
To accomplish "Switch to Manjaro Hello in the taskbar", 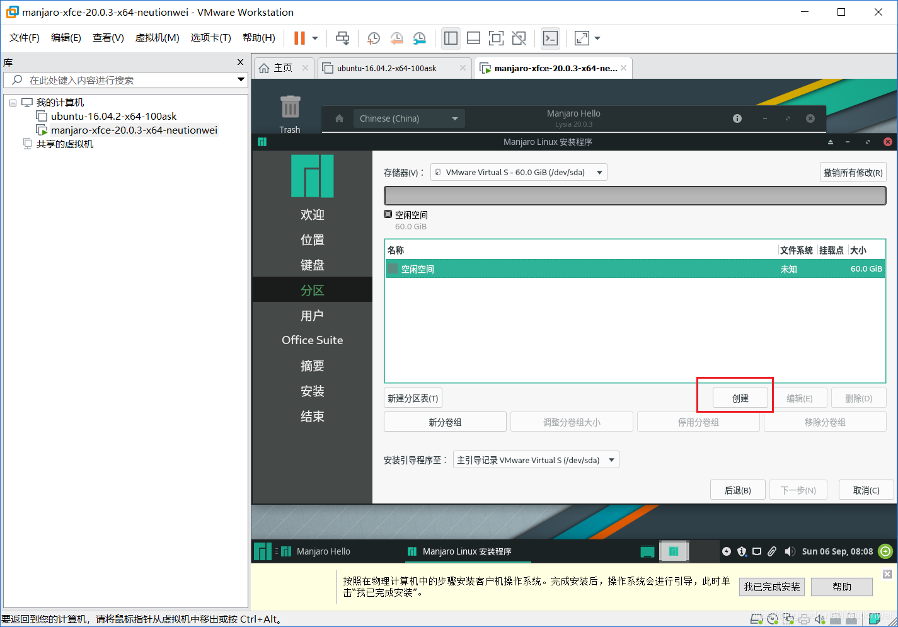I will [x=316, y=551].
